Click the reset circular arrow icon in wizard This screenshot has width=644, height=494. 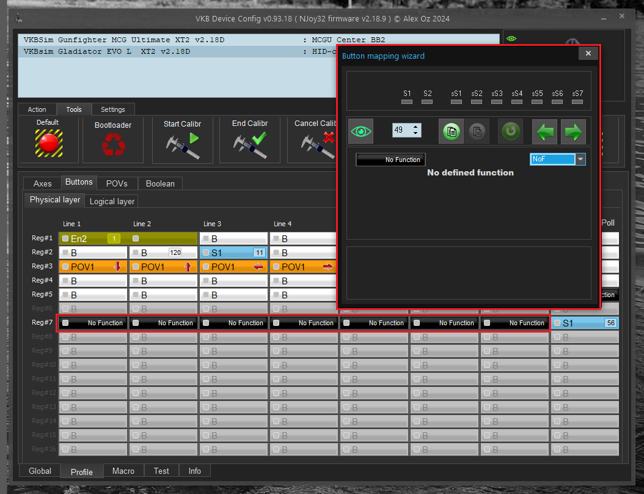click(x=510, y=131)
